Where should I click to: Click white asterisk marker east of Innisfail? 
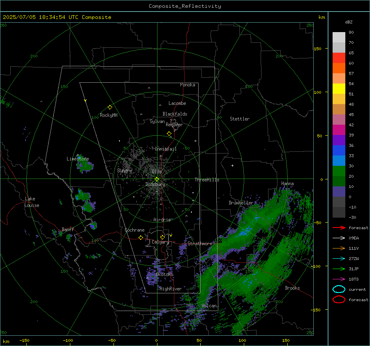(x=195, y=141)
